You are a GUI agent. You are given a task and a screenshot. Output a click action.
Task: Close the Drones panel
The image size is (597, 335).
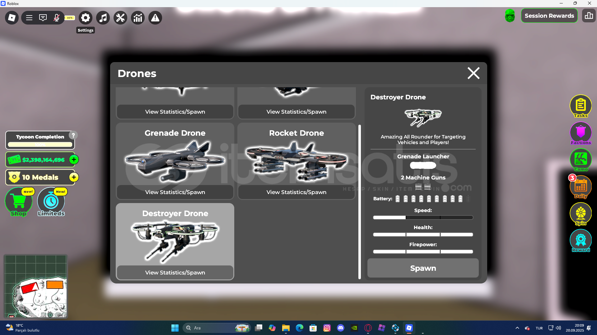pyautogui.click(x=473, y=73)
